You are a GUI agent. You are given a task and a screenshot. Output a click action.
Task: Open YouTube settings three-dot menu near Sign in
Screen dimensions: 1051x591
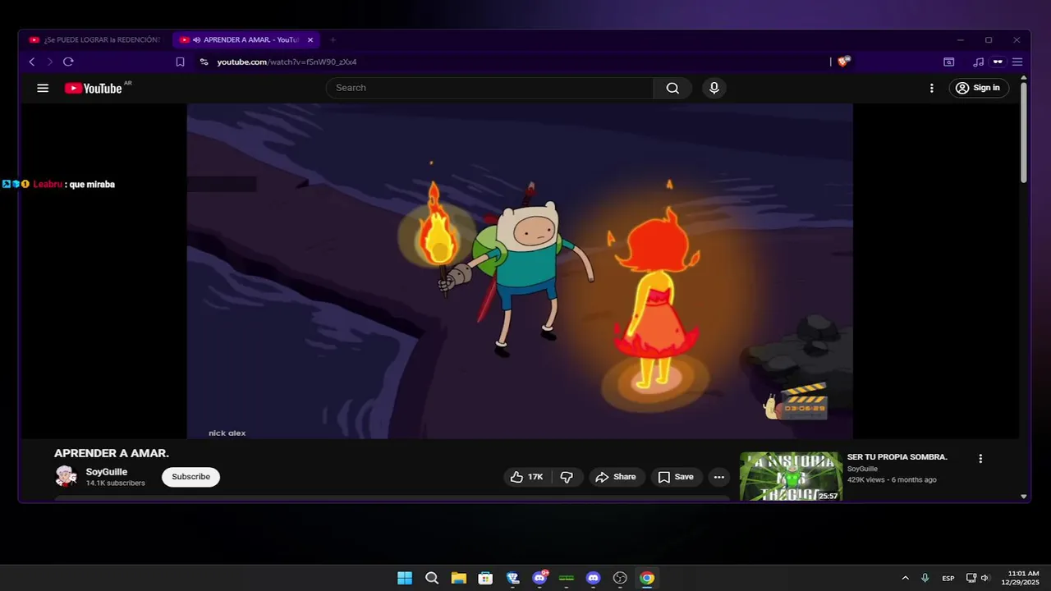click(x=931, y=88)
